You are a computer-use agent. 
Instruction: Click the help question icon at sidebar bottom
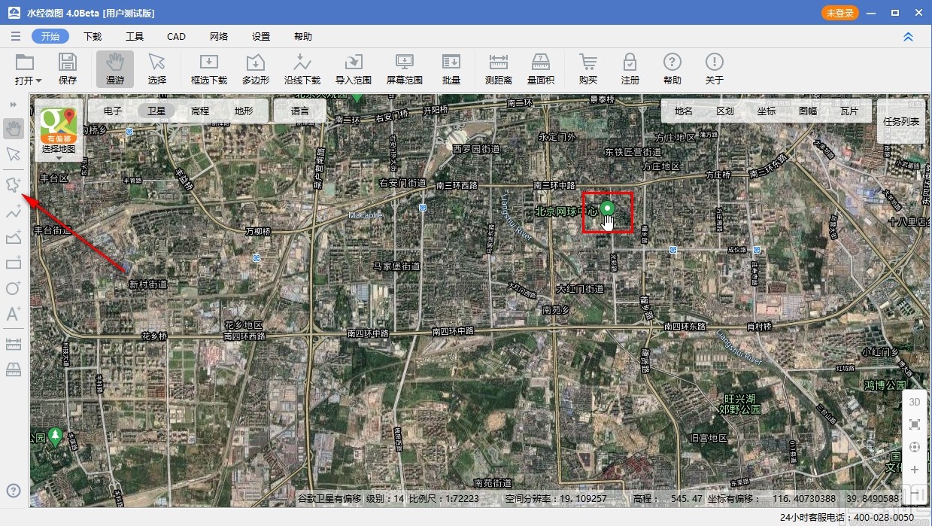[14, 491]
